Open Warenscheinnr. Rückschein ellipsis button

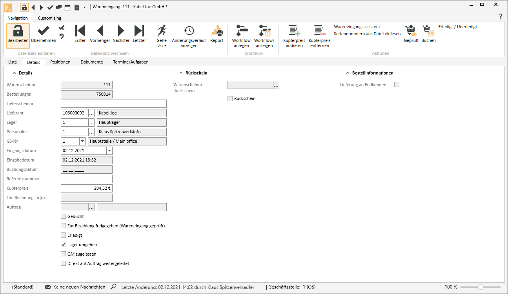pyautogui.click(x=276, y=85)
